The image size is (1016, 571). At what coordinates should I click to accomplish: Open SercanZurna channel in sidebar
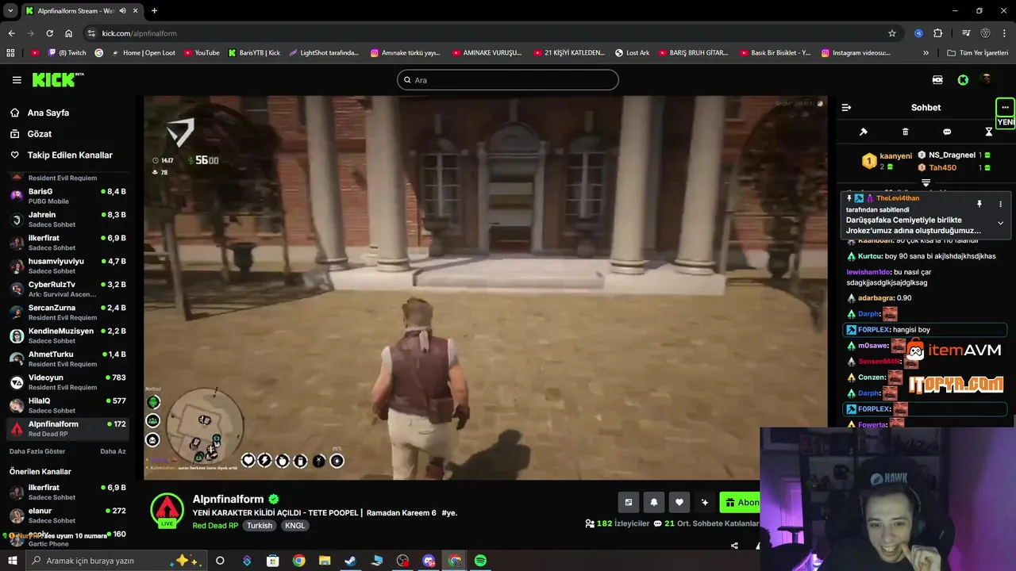point(67,312)
